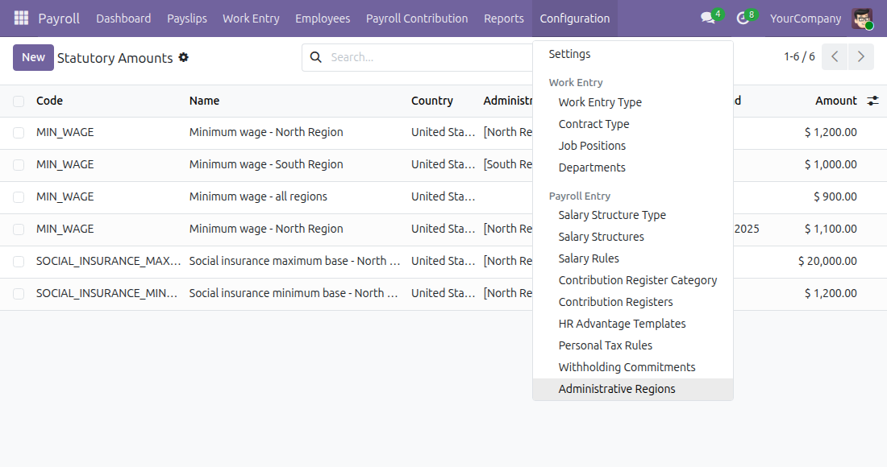887x467 pixels.
Task: Click the New button
Action: tap(33, 58)
